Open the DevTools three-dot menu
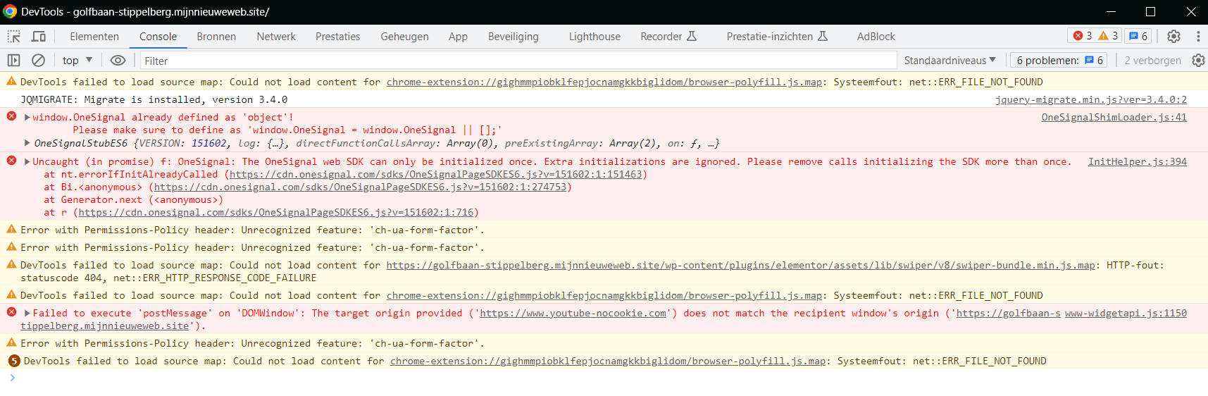Screen dimensions: 1208x396 coord(1197,36)
